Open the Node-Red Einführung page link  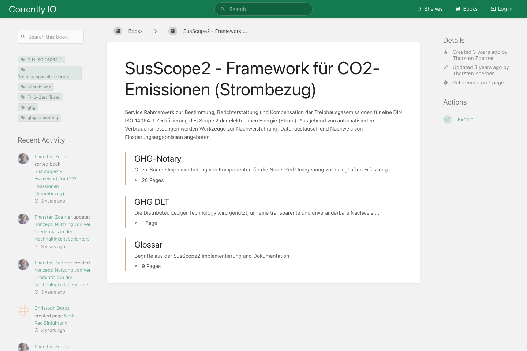56,319
